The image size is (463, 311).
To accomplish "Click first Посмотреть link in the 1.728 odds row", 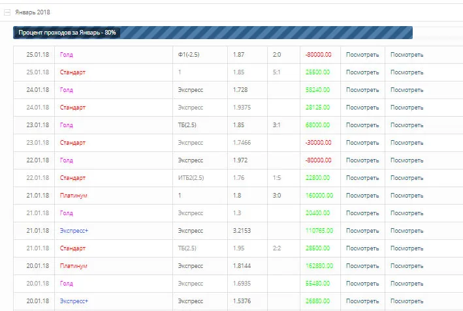I will (362, 90).
